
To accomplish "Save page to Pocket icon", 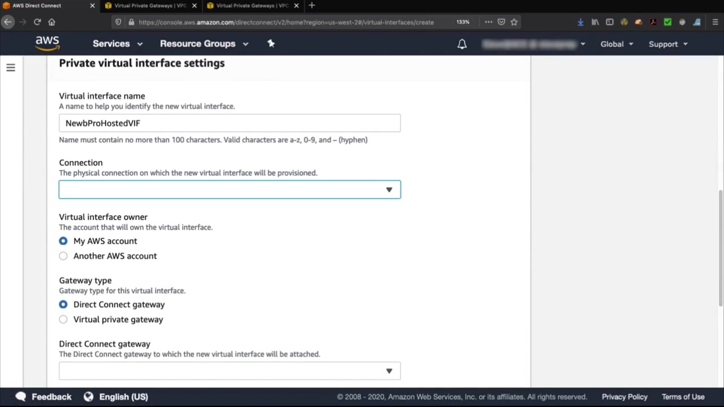I will coord(501,22).
